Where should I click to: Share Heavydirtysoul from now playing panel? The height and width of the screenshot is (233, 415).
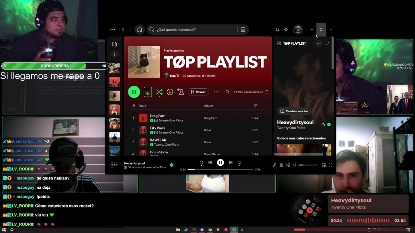323,125
